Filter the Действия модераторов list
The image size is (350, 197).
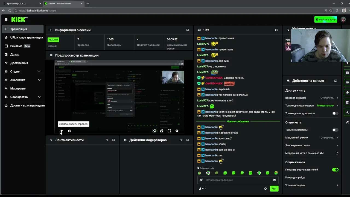click(181, 140)
